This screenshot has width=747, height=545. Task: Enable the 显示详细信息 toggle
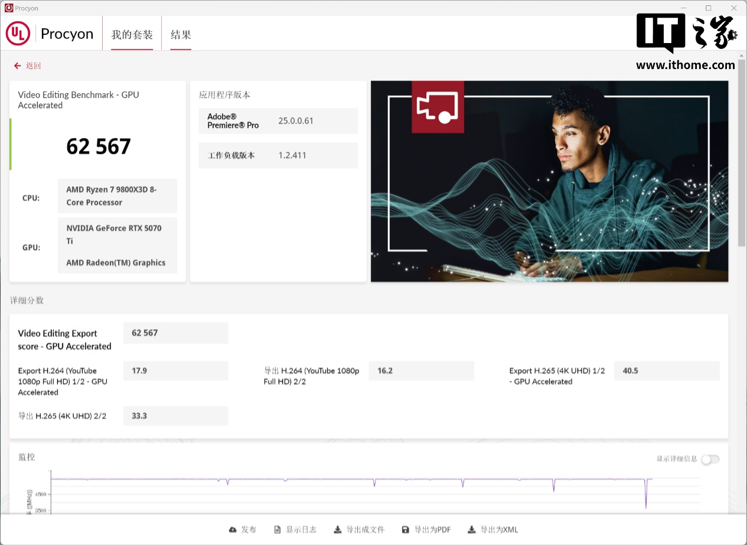coord(710,459)
